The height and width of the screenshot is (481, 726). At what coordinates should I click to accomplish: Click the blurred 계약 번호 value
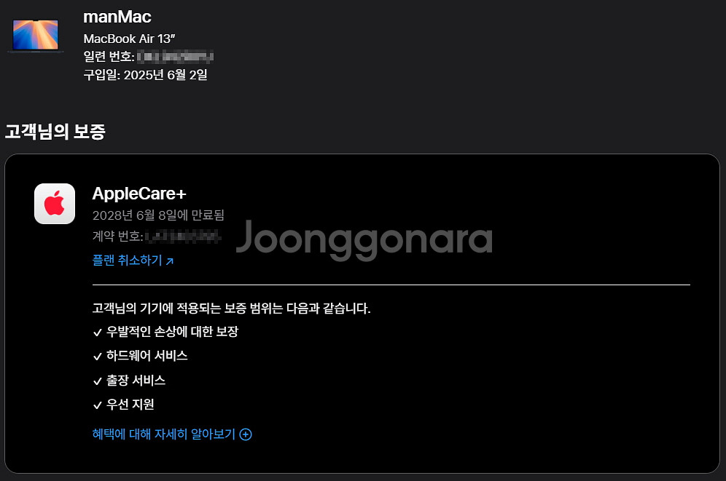tap(183, 237)
